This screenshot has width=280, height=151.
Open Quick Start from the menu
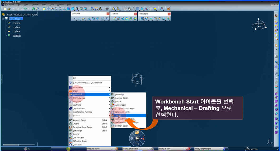pyautogui.click(x=90, y=145)
